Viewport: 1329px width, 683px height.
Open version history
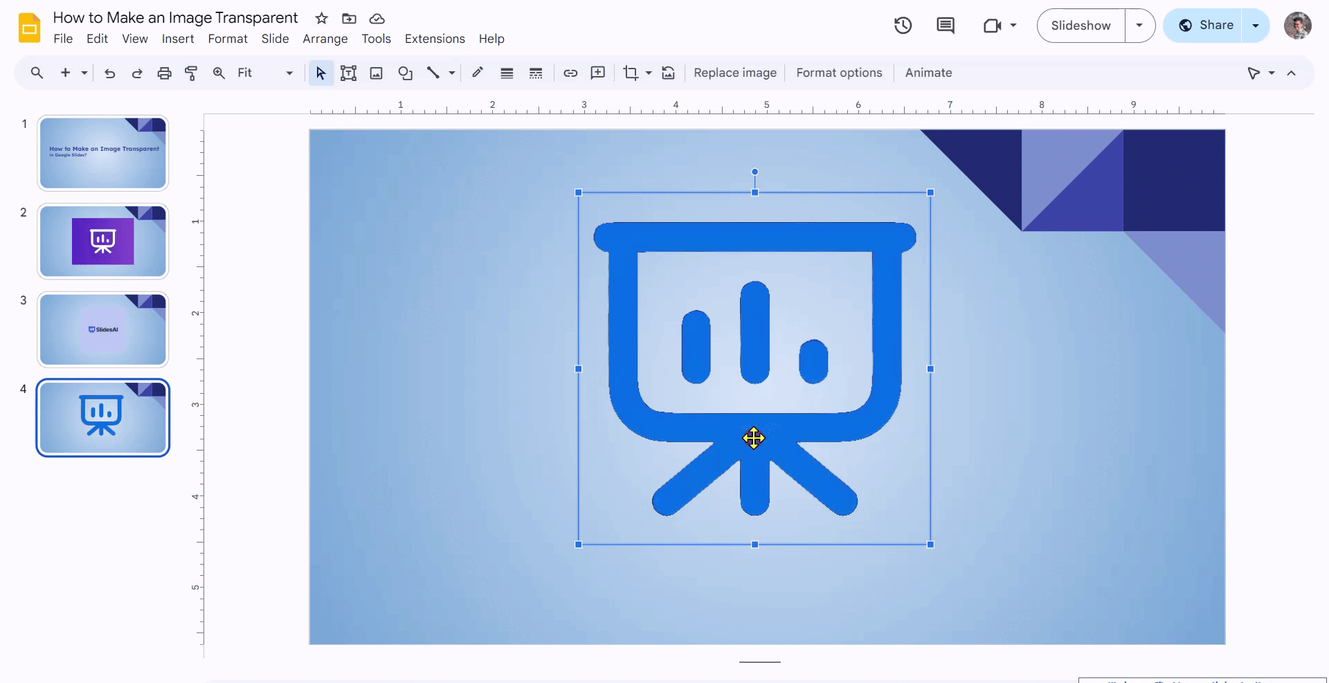tap(903, 26)
